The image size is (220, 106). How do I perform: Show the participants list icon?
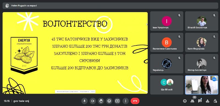point(192,101)
